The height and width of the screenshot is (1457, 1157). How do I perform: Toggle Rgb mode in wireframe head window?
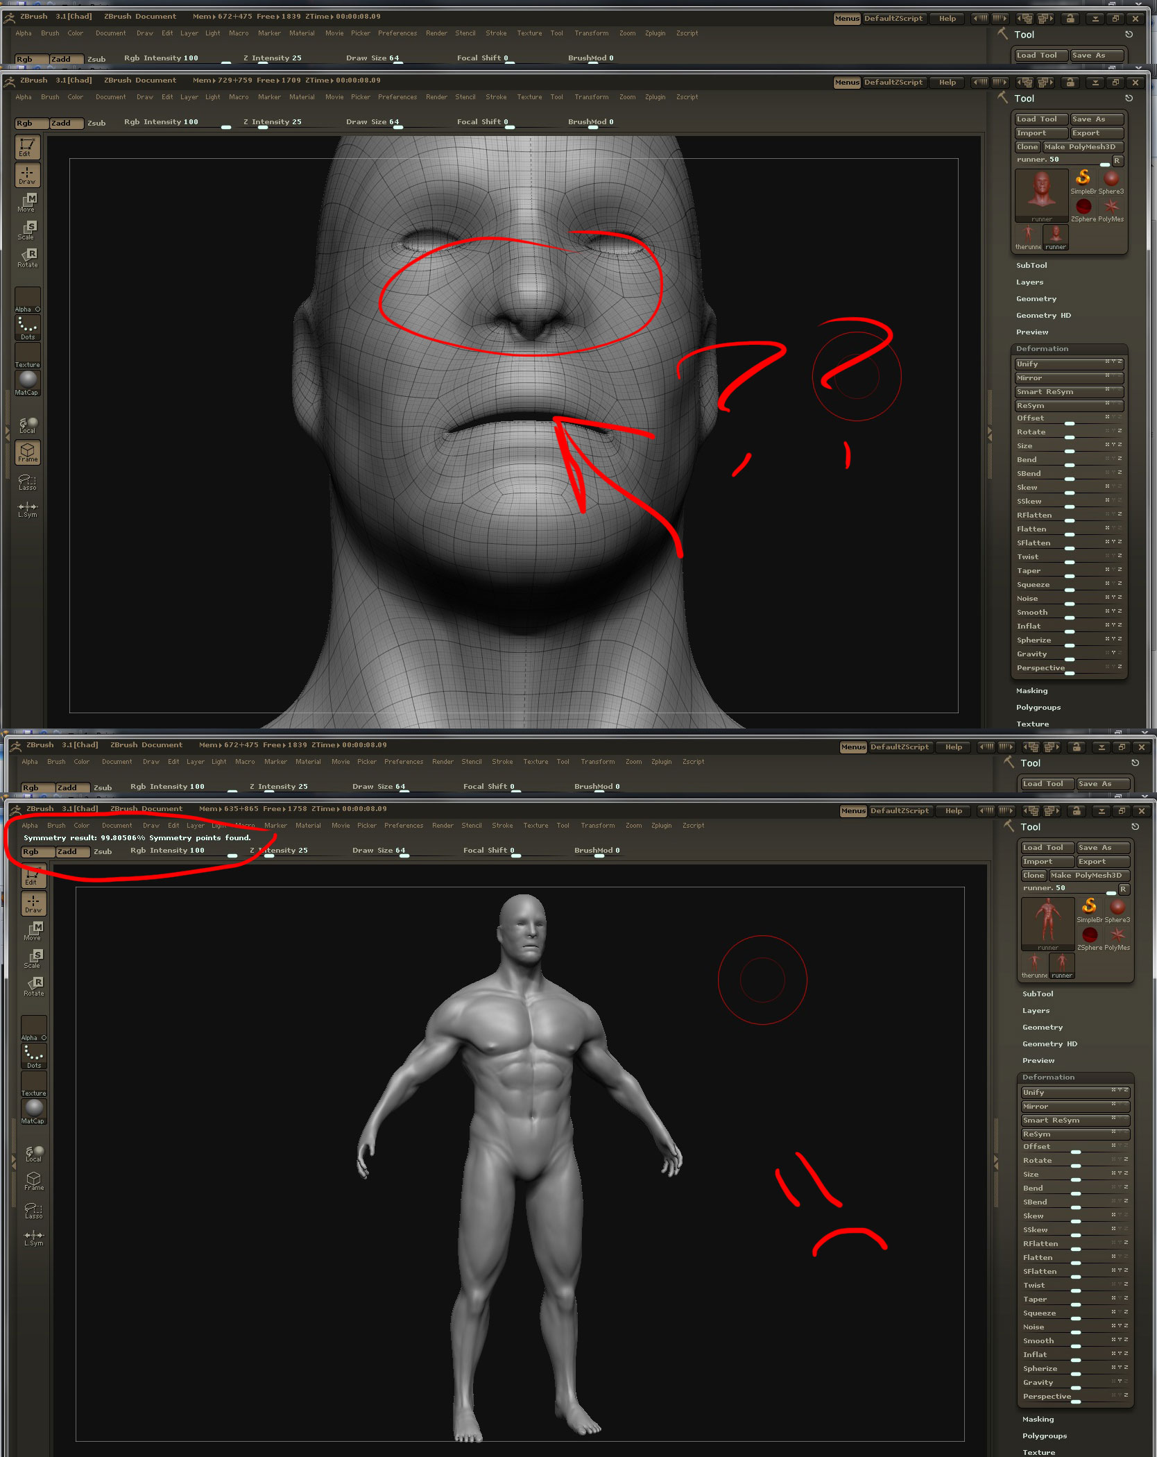pyautogui.click(x=32, y=123)
